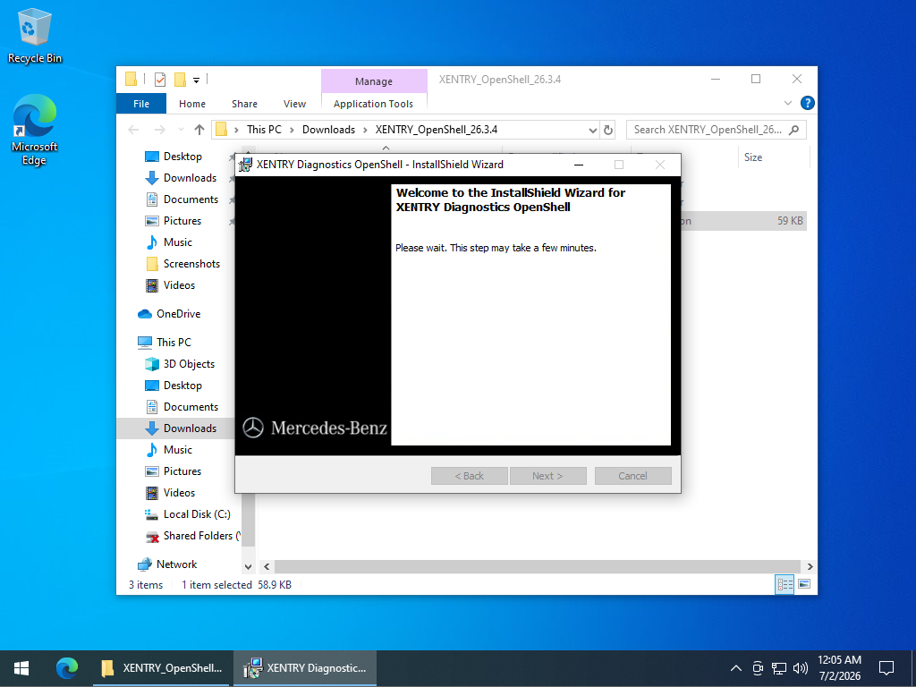Refresh the current folder view
The image size is (916, 687).
(x=608, y=130)
